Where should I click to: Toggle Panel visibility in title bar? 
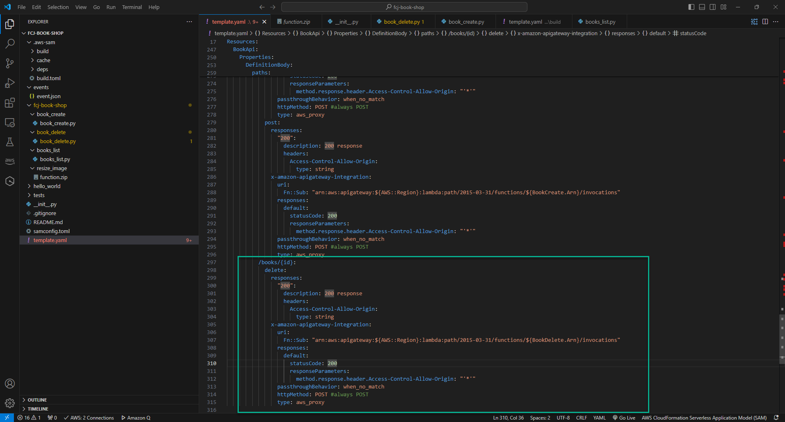coord(702,7)
